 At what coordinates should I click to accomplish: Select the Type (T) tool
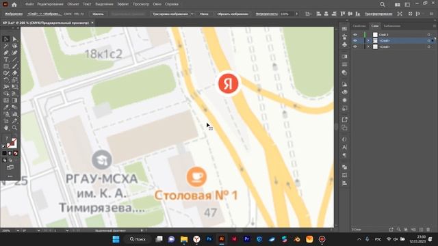click(x=6, y=59)
